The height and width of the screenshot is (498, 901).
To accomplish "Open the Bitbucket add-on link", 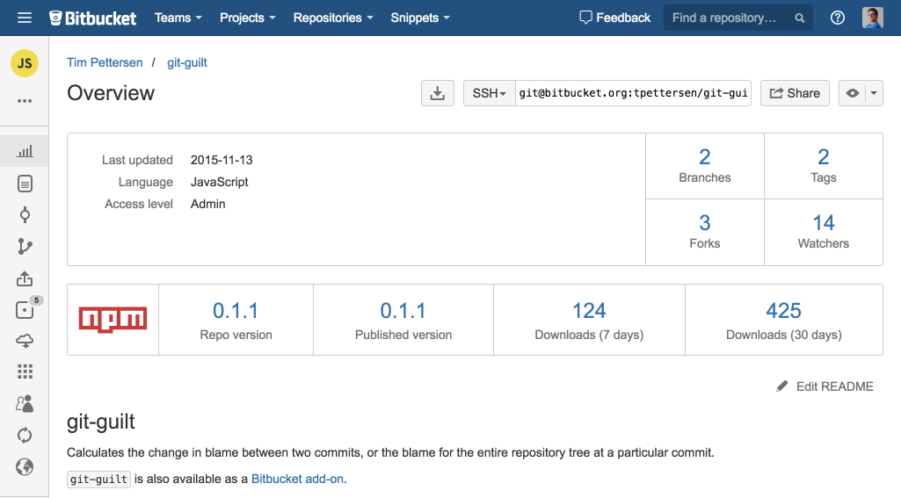I will pos(297,479).
